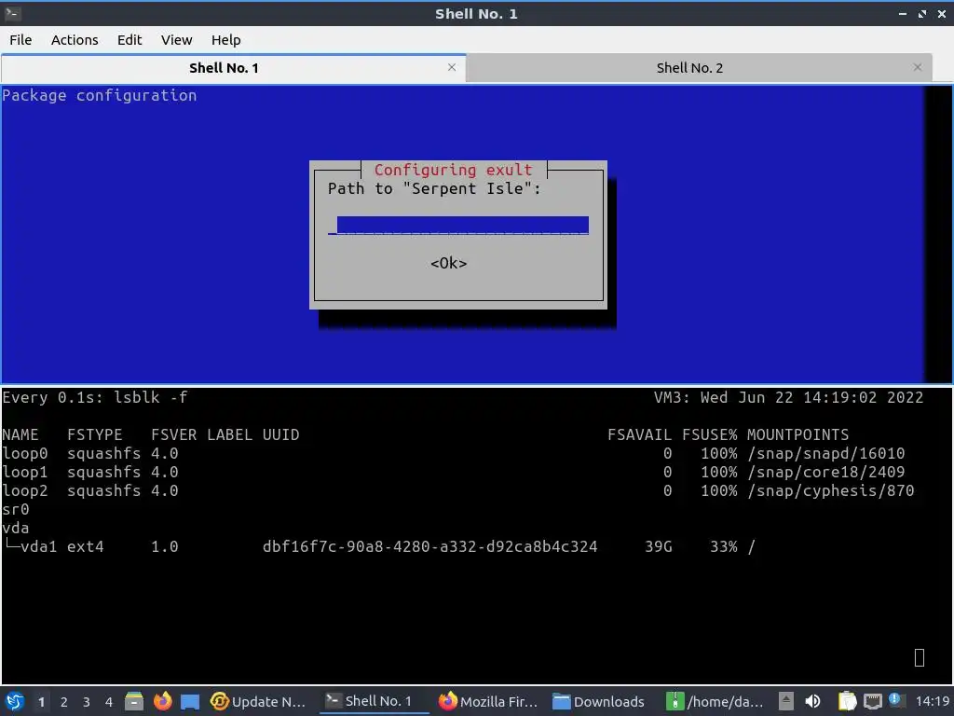This screenshot has width=954, height=716.
Task: Open the clipboard manager tray icon
Action: pos(847,701)
